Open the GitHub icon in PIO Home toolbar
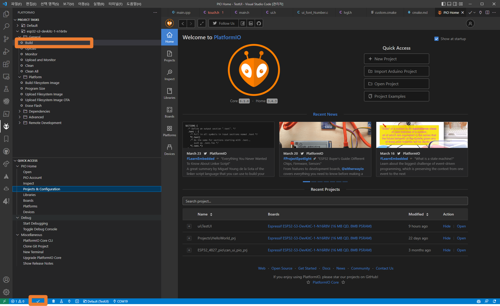 (x=259, y=24)
